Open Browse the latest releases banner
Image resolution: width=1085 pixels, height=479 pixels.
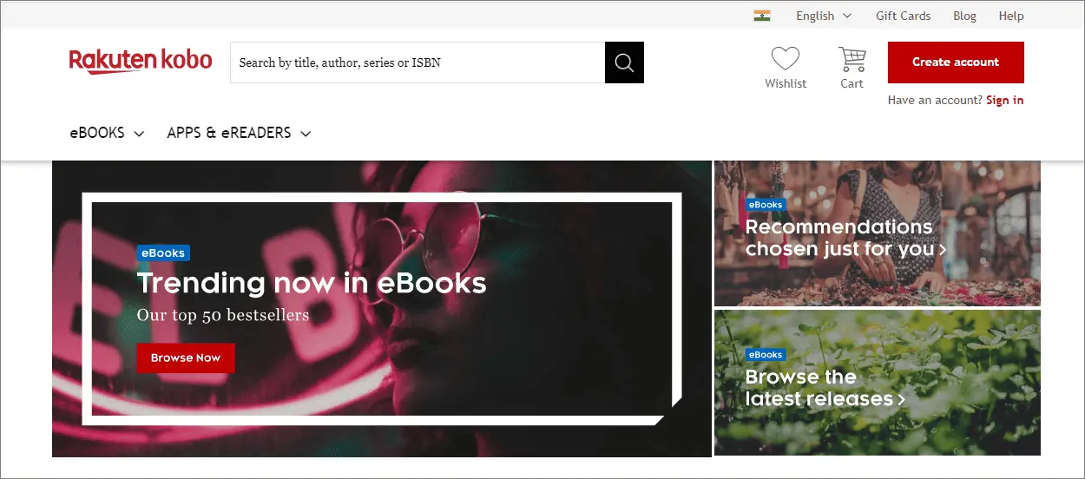pos(877,383)
